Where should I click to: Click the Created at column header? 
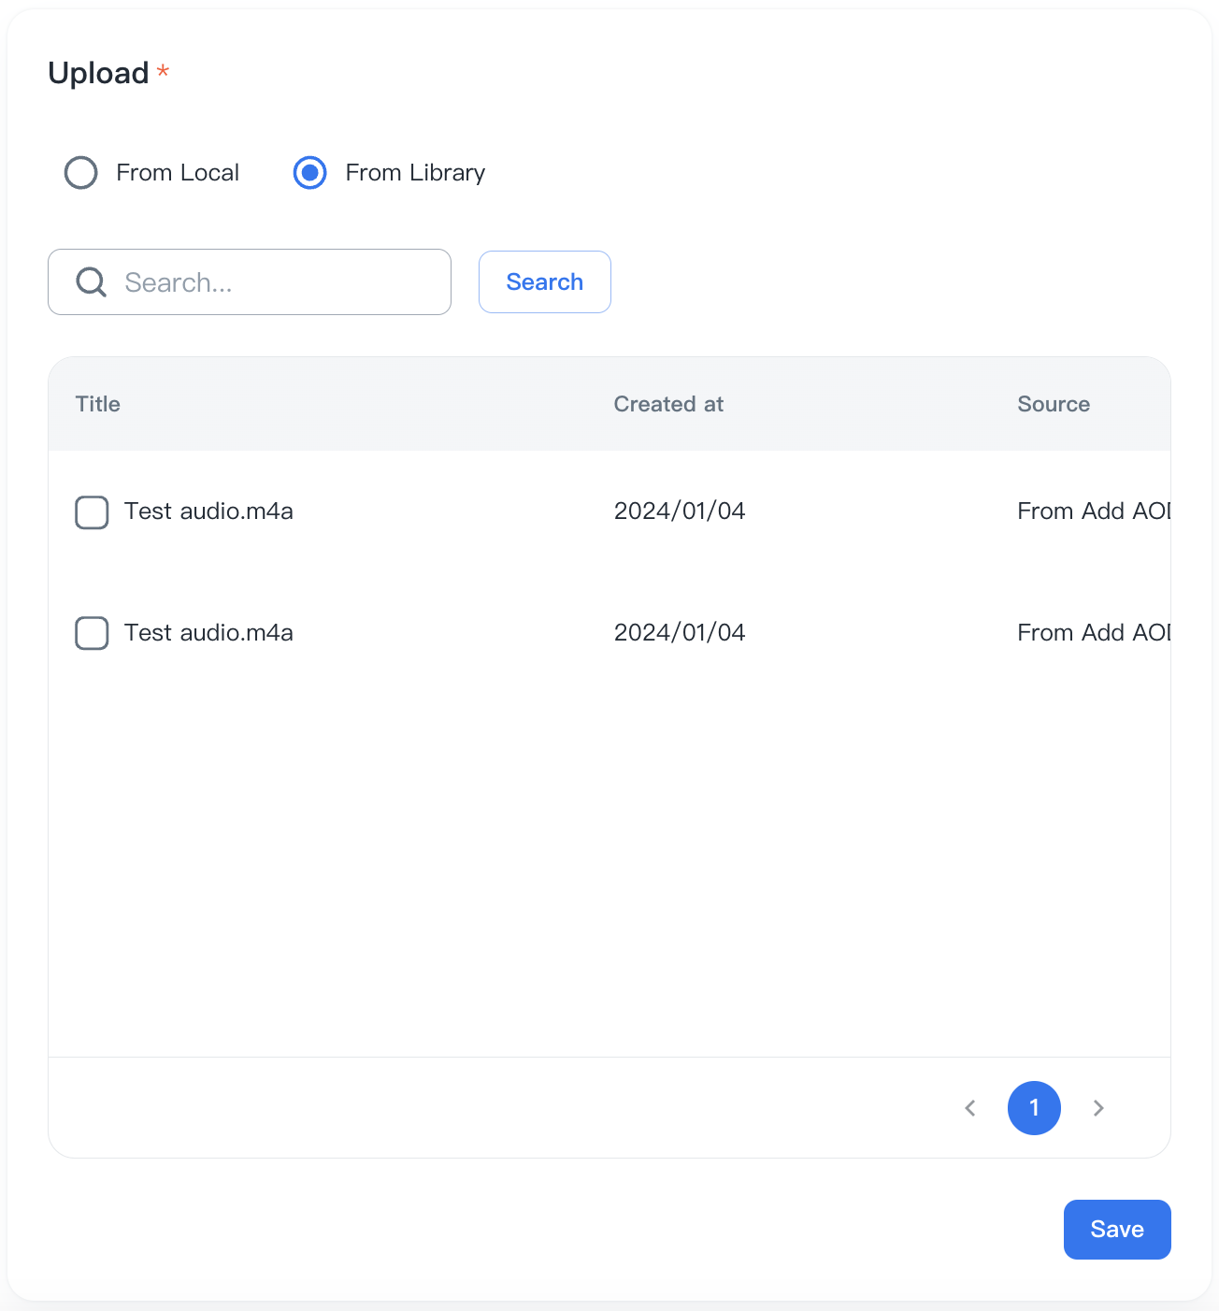668,404
